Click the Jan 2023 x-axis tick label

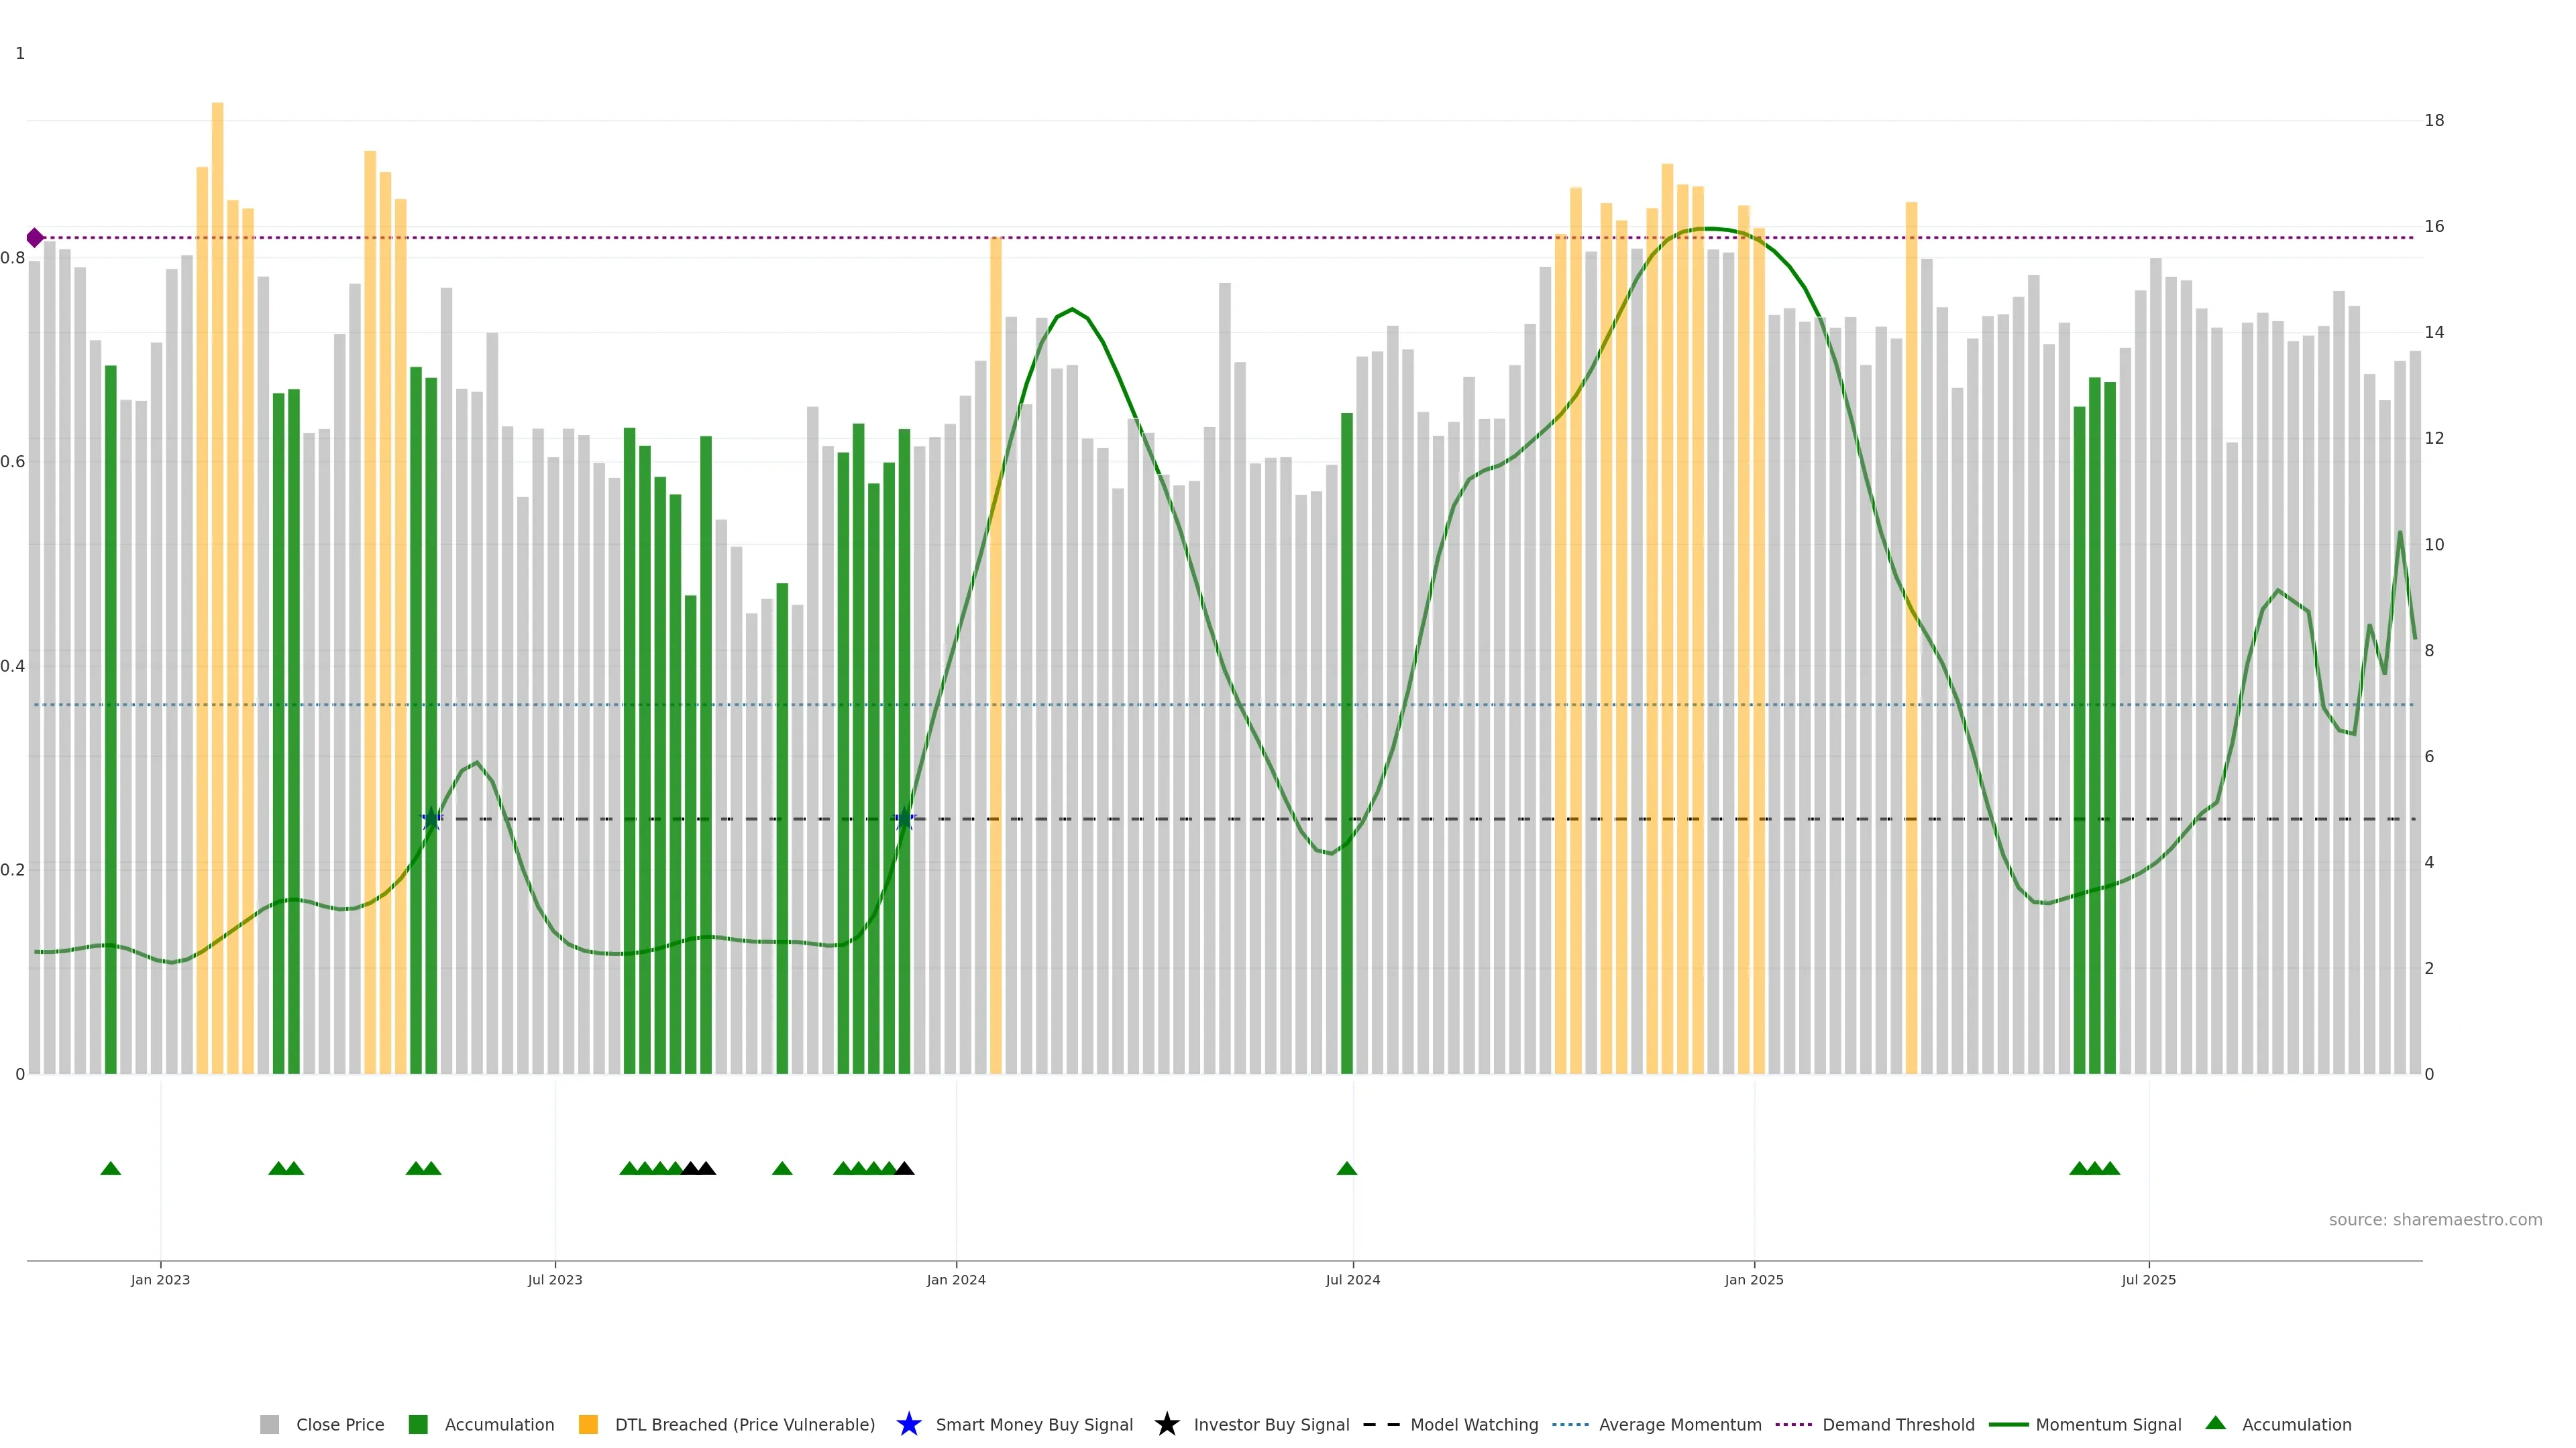(x=160, y=1279)
